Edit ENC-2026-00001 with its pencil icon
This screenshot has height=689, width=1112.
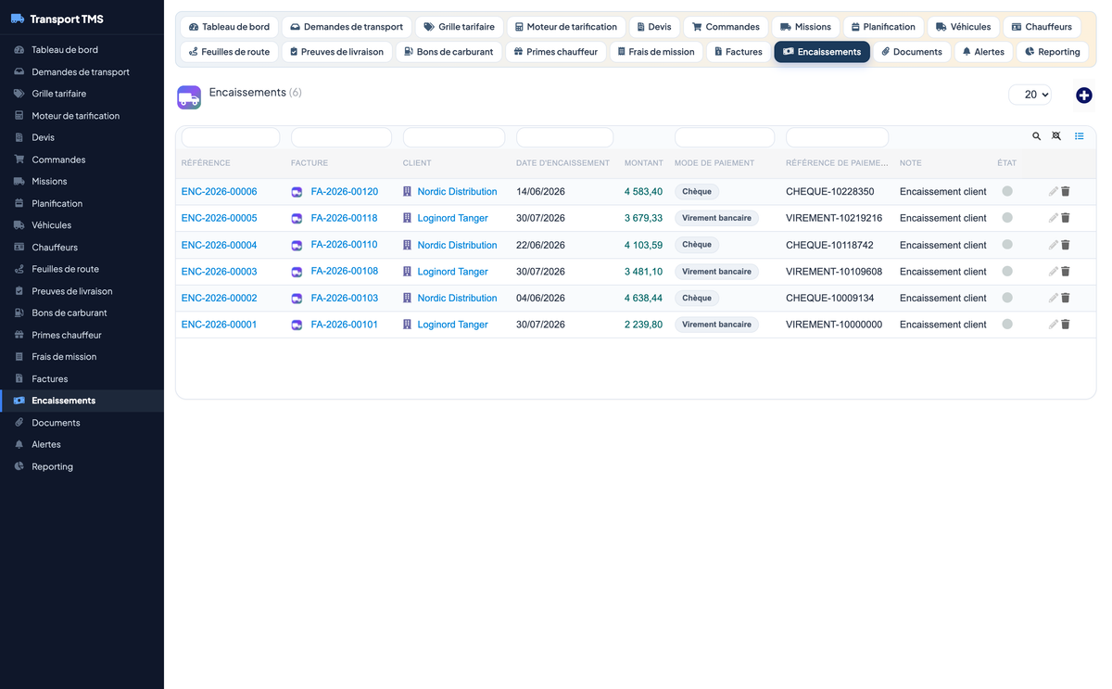click(1053, 325)
